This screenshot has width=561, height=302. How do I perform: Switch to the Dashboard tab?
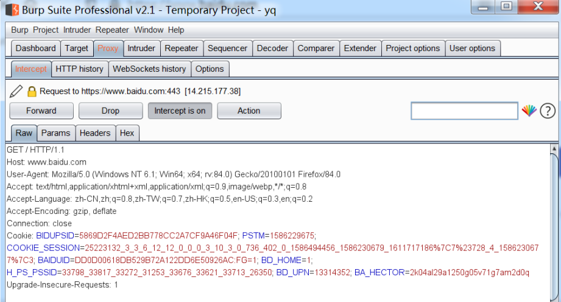(x=36, y=48)
